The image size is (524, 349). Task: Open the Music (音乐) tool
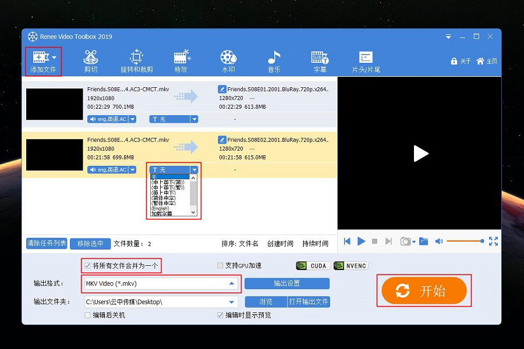point(274,61)
